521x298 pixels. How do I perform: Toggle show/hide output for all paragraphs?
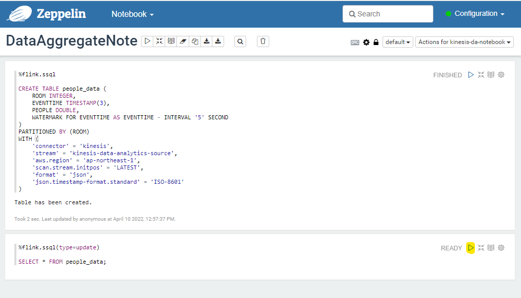coord(171,41)
